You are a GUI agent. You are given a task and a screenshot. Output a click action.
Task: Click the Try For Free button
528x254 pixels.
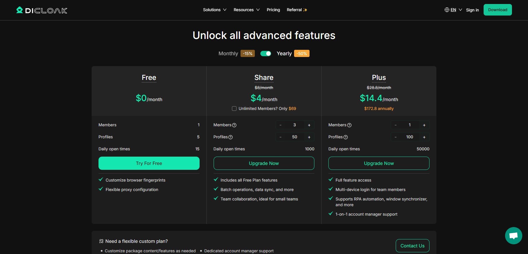coord(149,163)
